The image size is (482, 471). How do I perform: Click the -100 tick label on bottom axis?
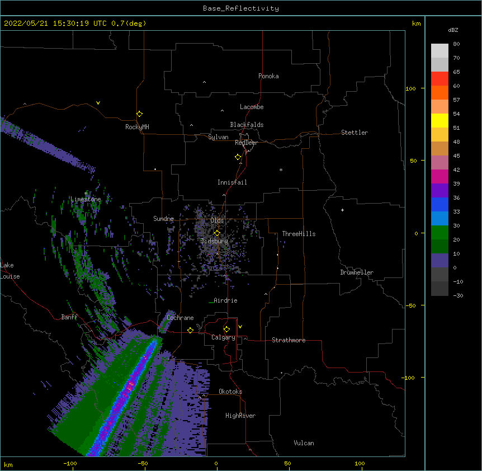70,464
